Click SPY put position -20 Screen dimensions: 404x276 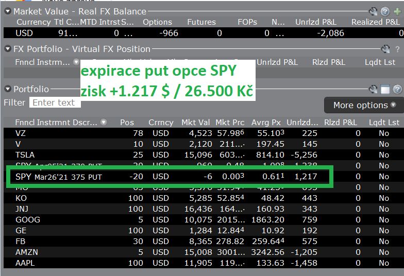(x=136, y=177)
